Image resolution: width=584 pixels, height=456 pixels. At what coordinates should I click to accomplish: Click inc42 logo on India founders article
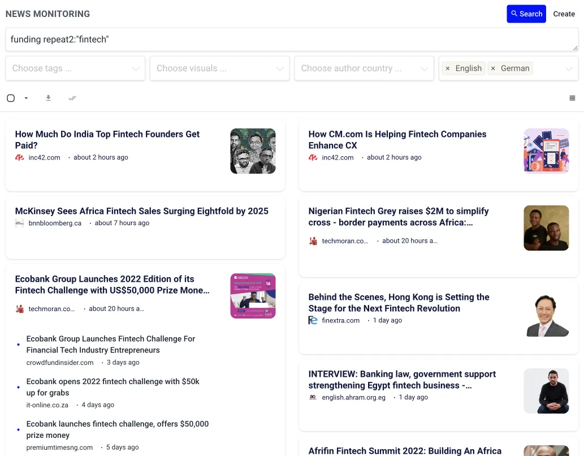pos(19,158)
